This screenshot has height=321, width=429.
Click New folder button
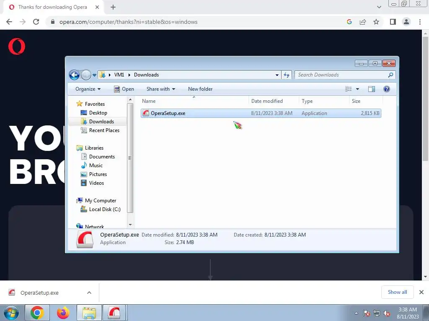pos(200,89)
